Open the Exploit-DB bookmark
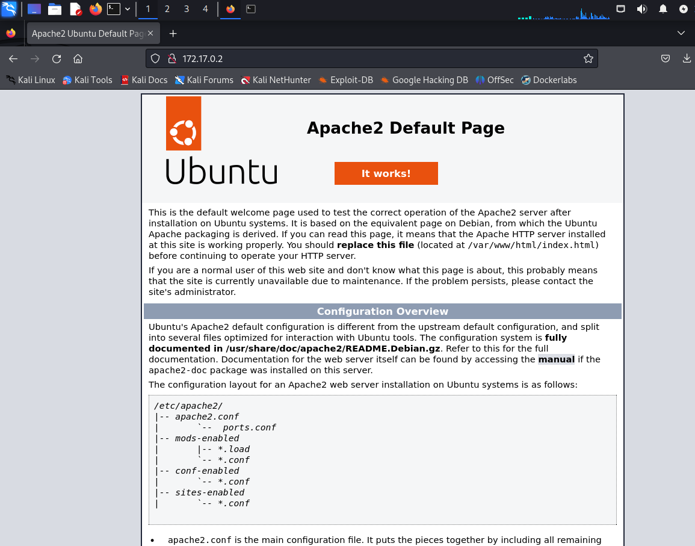 (346, 80)
